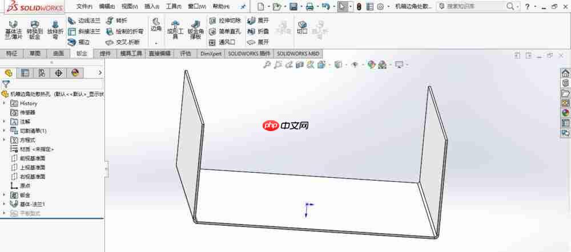The height and width of the screenshot is (252, 571).
Task: Switch to the DimXpert tab
Action: [x=211, y=54]
